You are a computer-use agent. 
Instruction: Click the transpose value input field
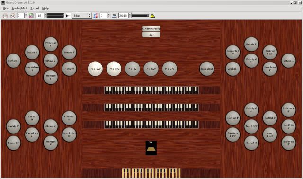[104, 16]
